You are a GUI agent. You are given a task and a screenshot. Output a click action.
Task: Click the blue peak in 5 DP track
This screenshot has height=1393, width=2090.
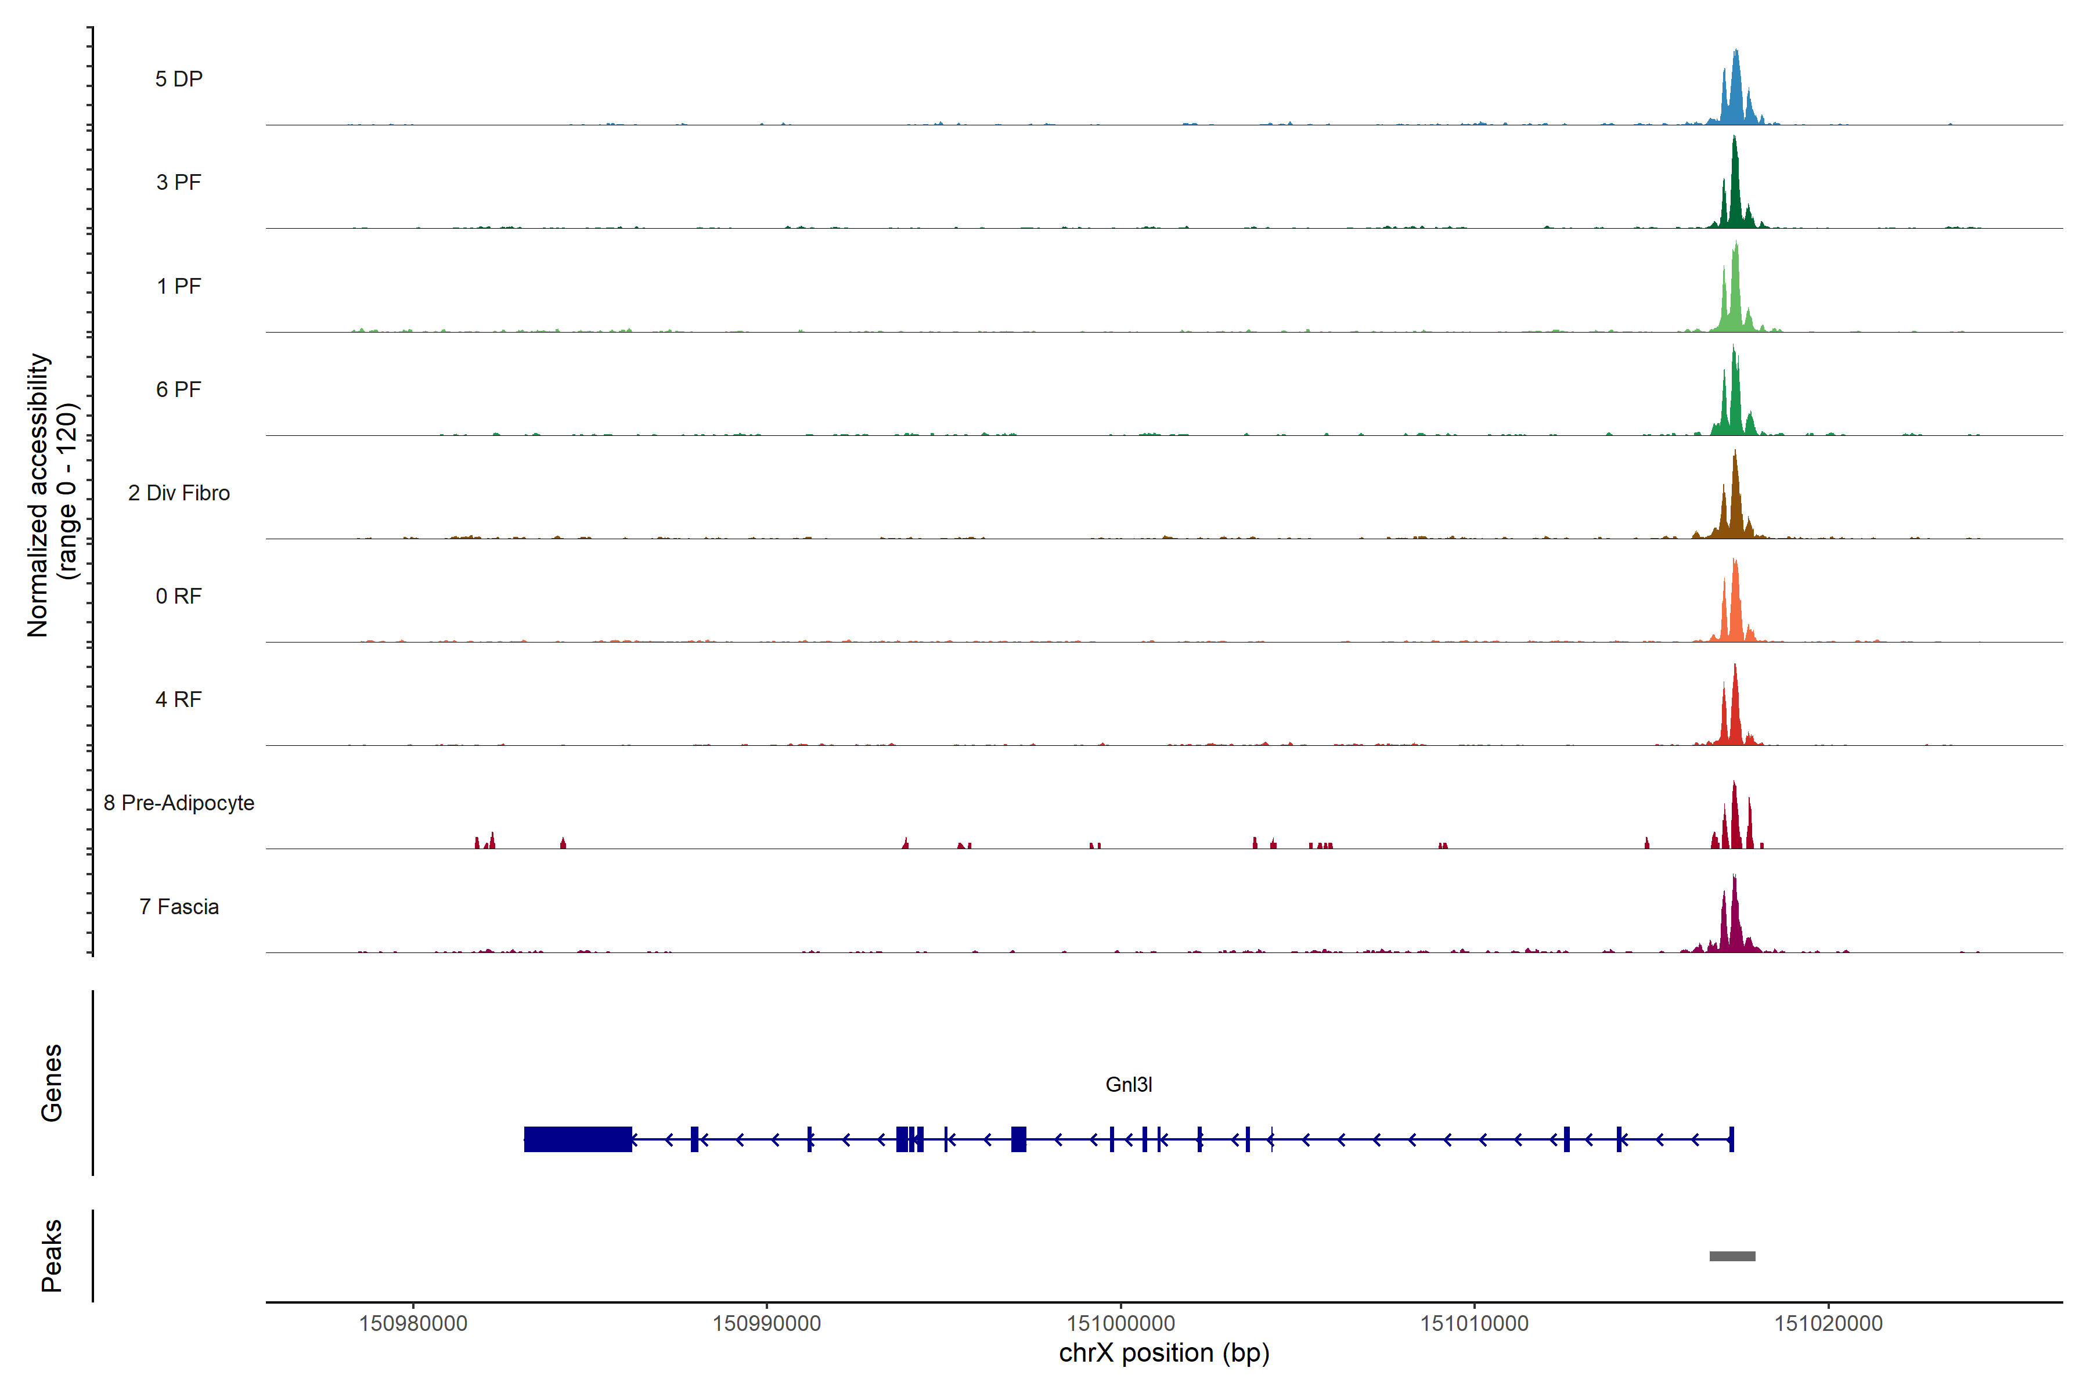coord(1735,98)
